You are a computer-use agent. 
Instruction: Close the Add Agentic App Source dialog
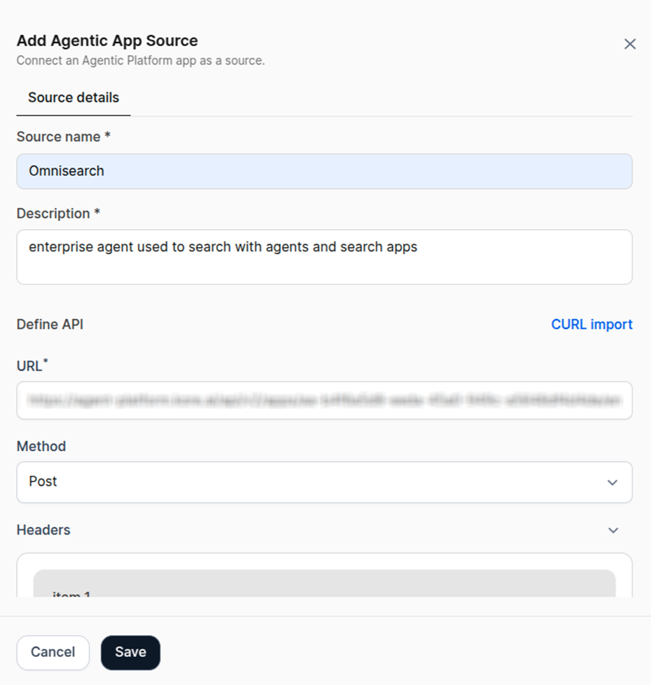point(630,44)
